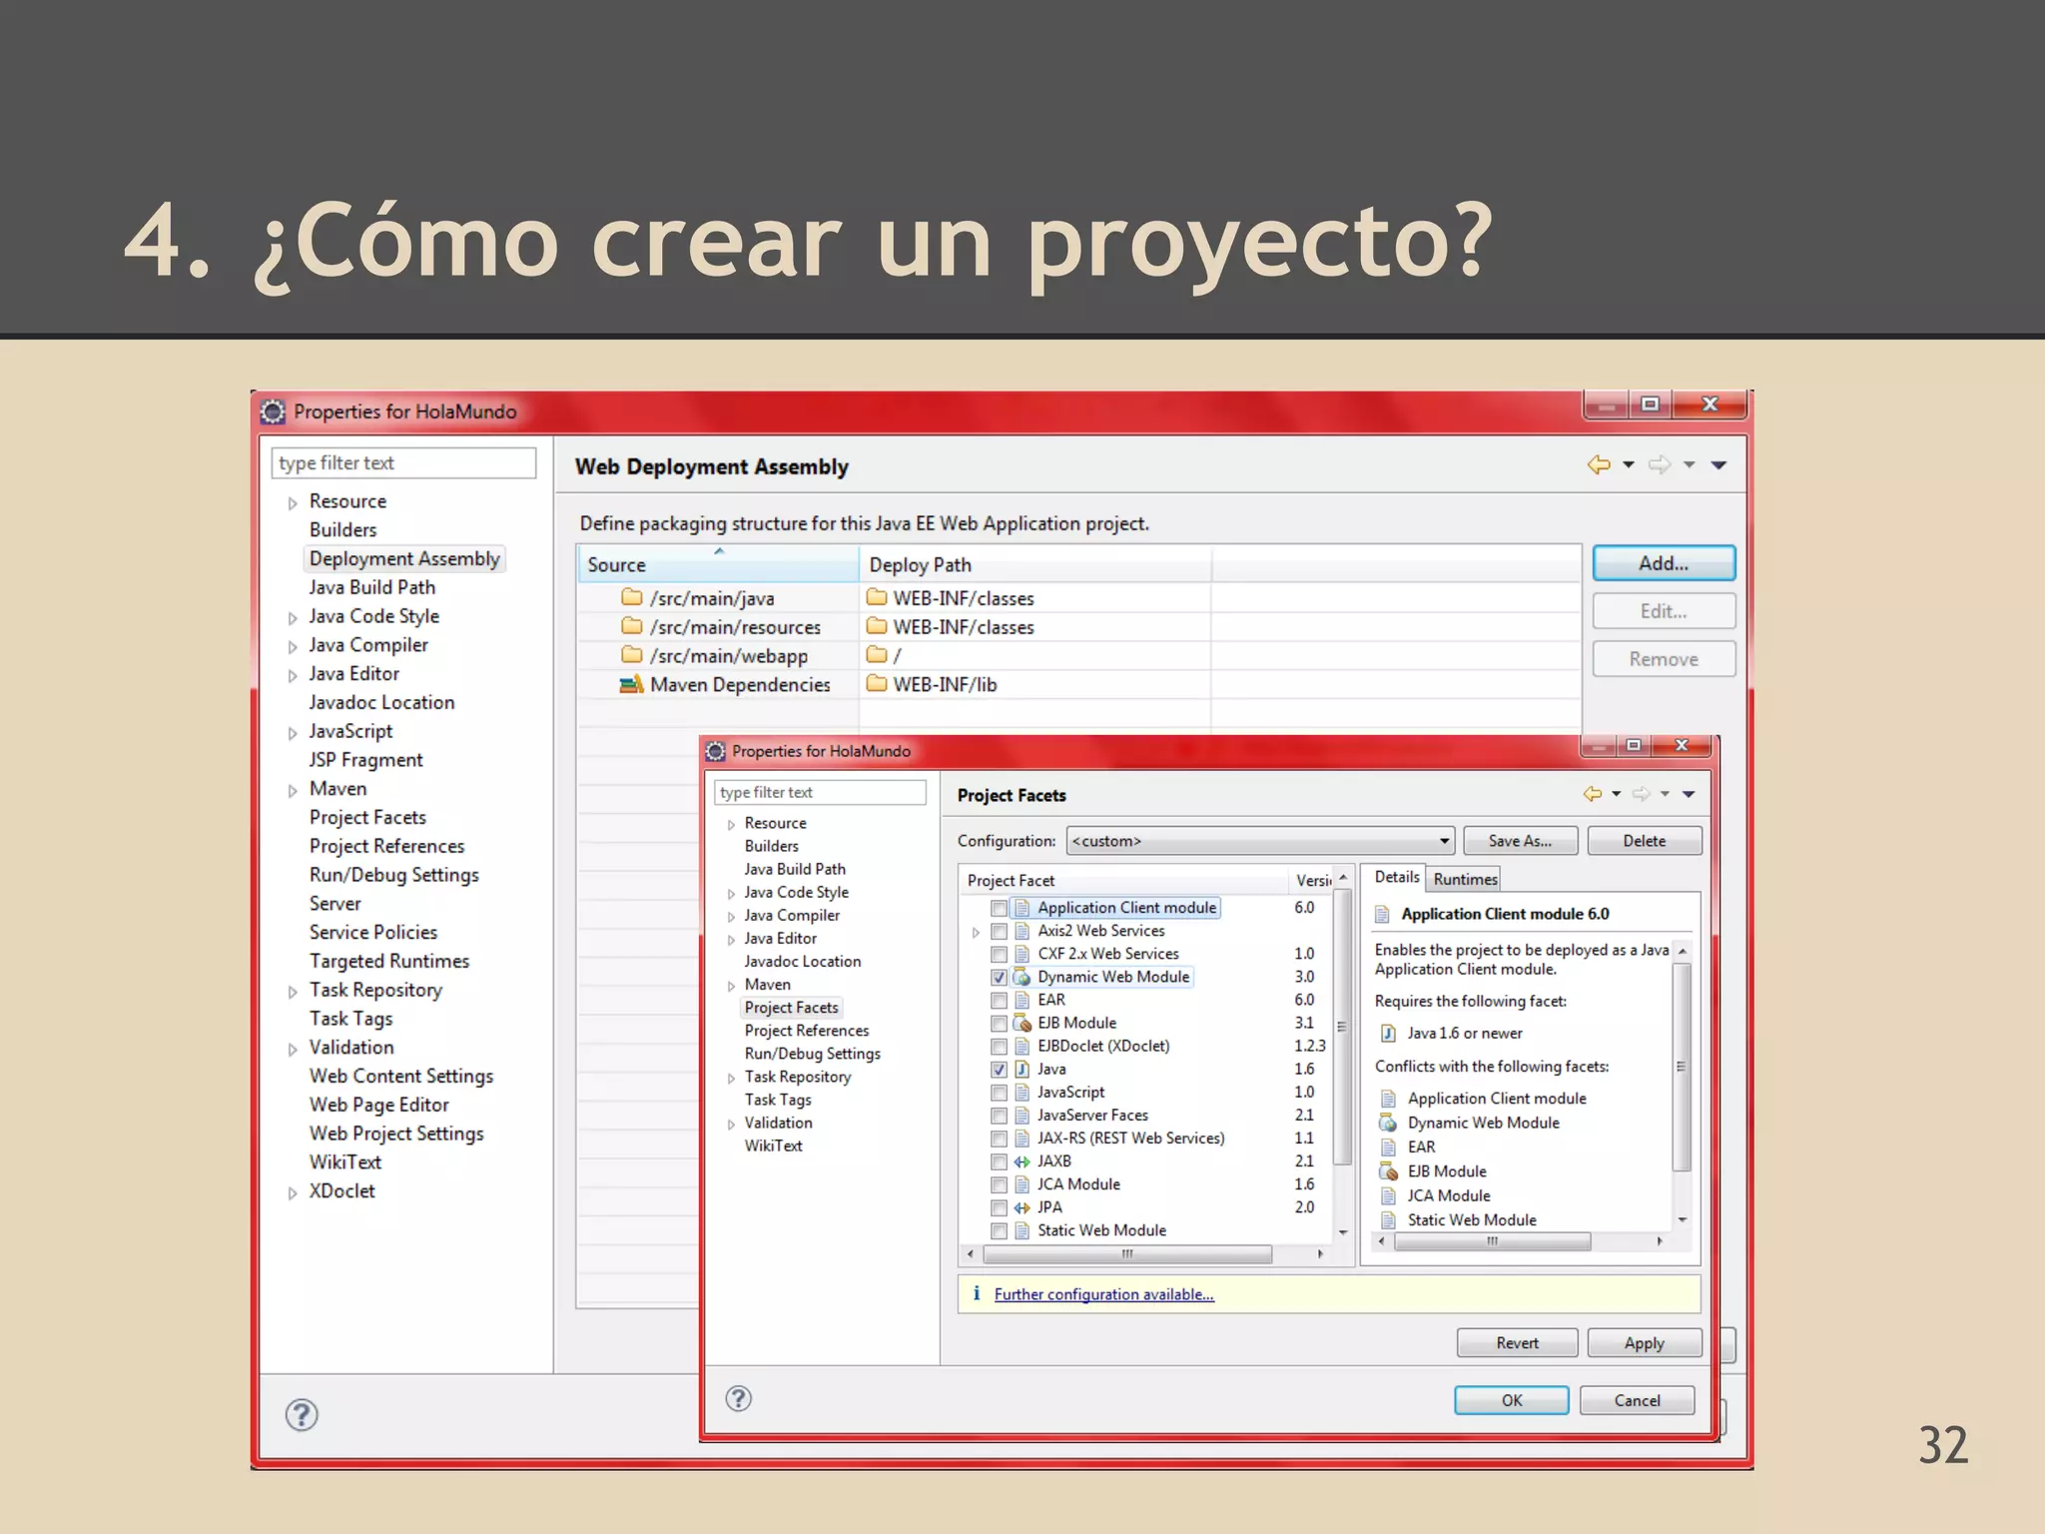Click EJB Module facet icon in facet list

1022,1023
